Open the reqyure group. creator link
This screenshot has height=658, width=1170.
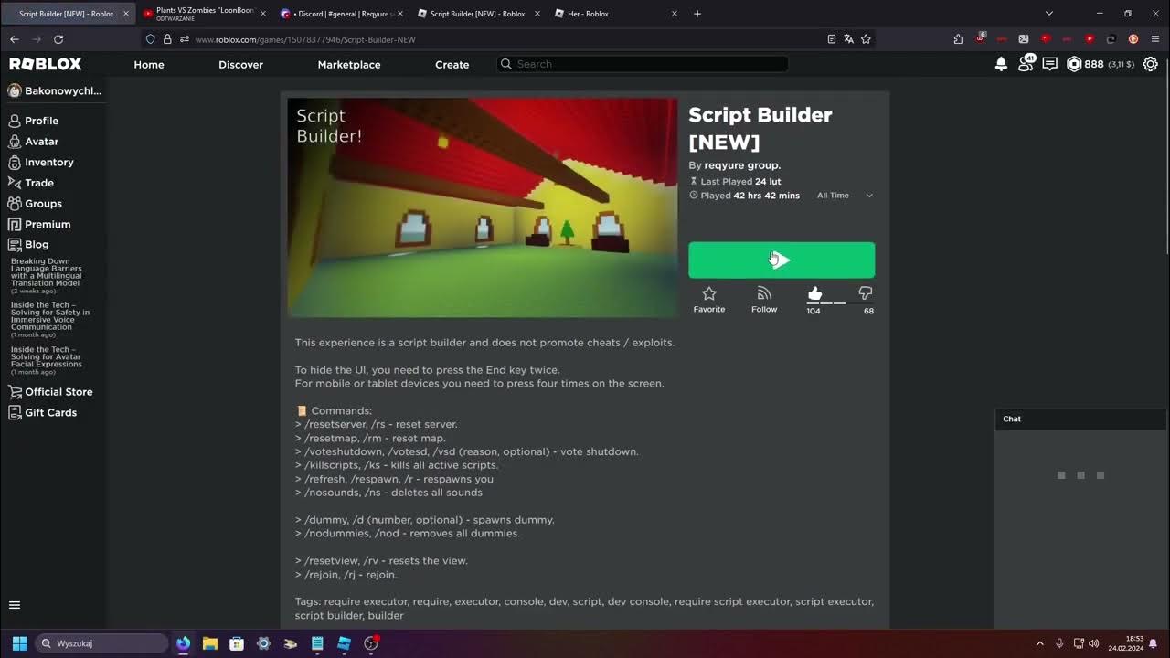click(742, 165)
